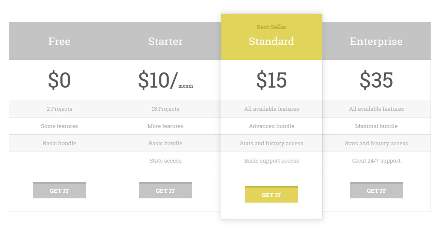This screenshot has width=439, height=235.
Task: Click the $0 price in Free column
Action: pyautogui.click(x=60, y=80)
